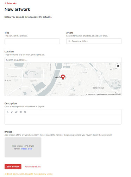Image resolution: width=131 pixels, height=177 pixels.
Task: Click the Mapbox attribution link
Action: pyautogui.click(x=90, y=95)
